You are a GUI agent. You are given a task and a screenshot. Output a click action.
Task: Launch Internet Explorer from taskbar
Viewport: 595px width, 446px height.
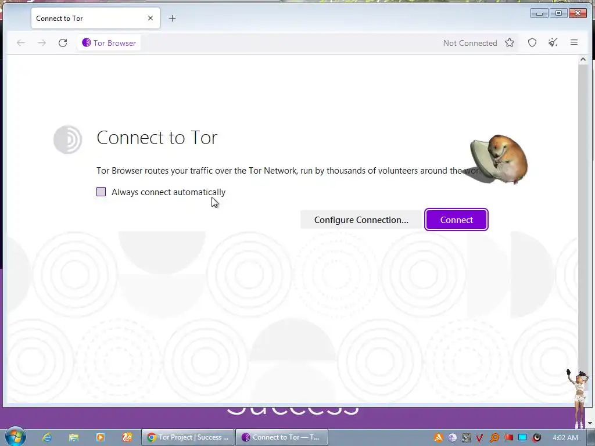(47, 437)
